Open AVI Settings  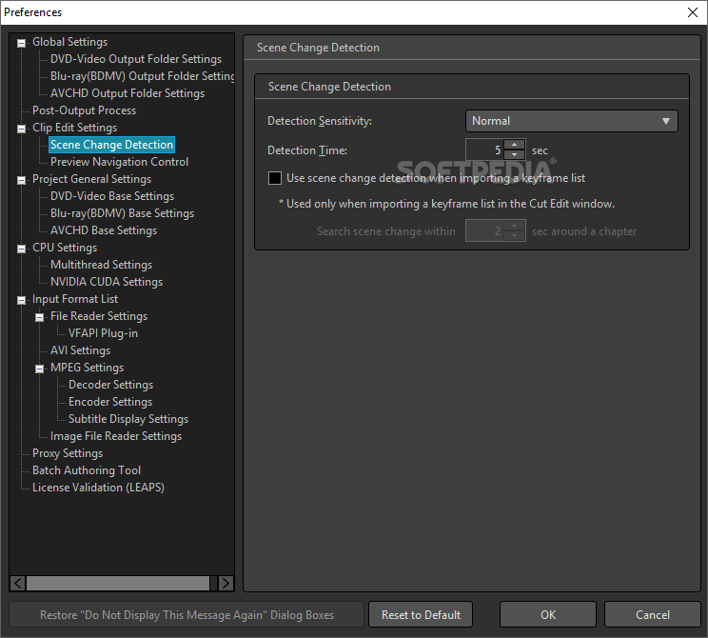[x=80, y=350]
